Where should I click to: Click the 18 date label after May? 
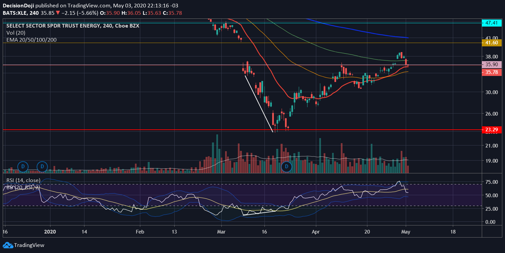point(453,232)
